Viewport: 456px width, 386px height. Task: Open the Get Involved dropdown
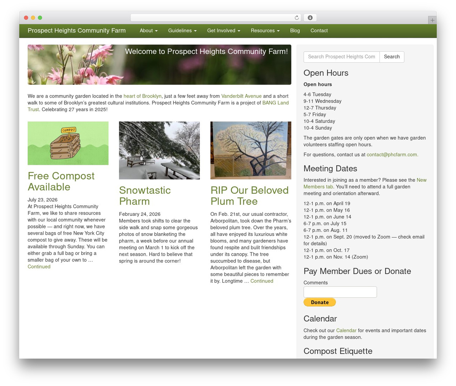[x=224, y=31]
